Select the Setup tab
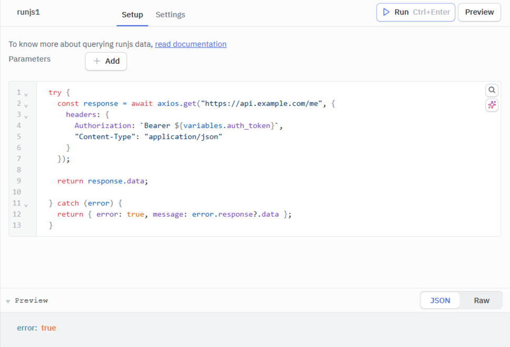The width and height of the screenshot is (510, 347). pos(132,15)
